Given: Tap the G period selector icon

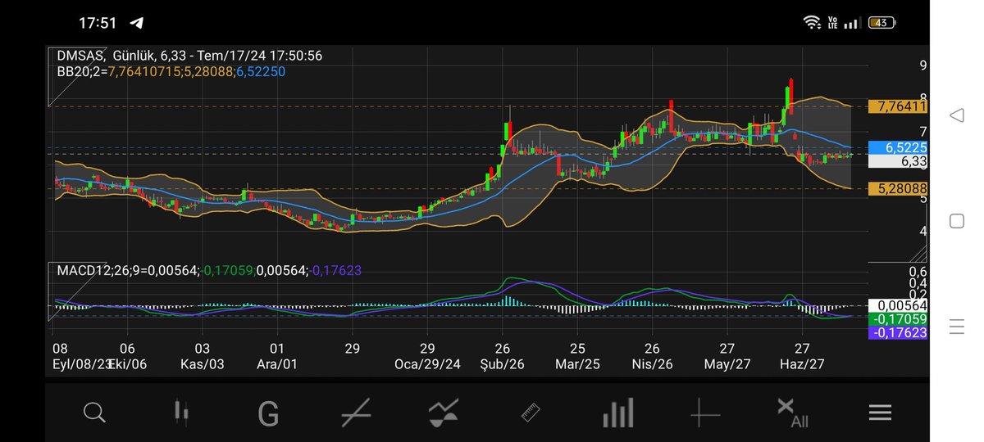Looking at the screenshot, I should click(x=268, y=413).
